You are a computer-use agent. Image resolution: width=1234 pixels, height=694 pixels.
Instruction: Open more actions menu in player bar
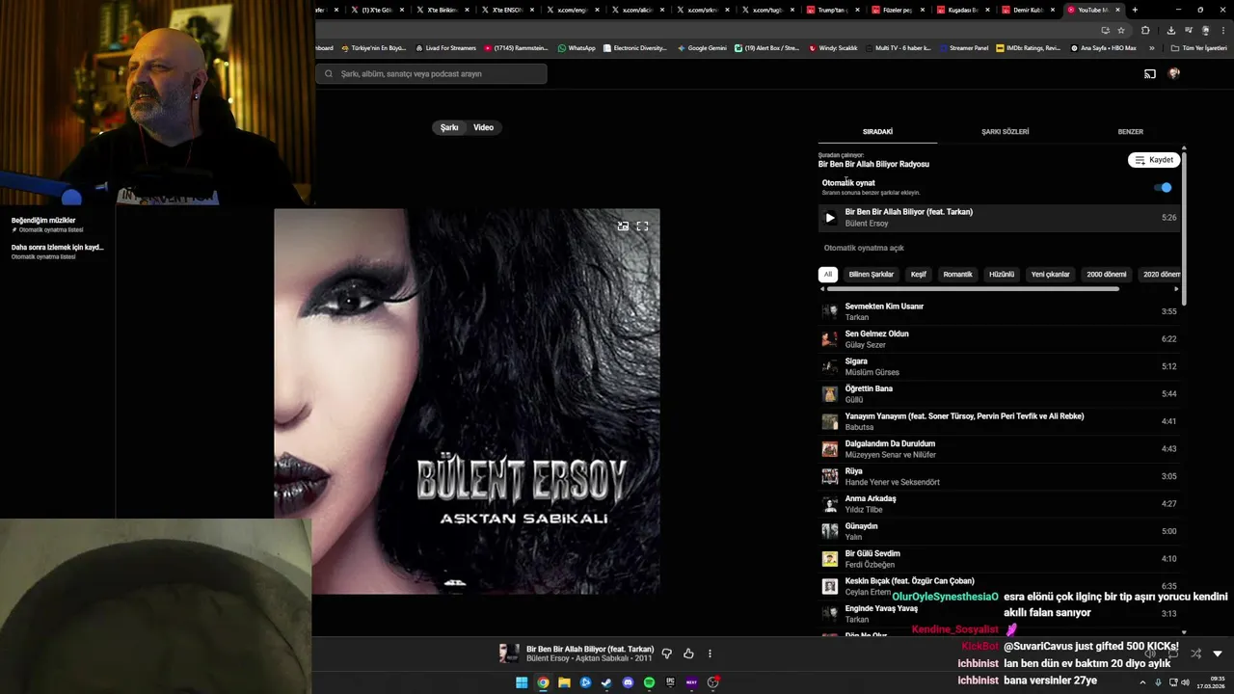[x=710, y=654]
